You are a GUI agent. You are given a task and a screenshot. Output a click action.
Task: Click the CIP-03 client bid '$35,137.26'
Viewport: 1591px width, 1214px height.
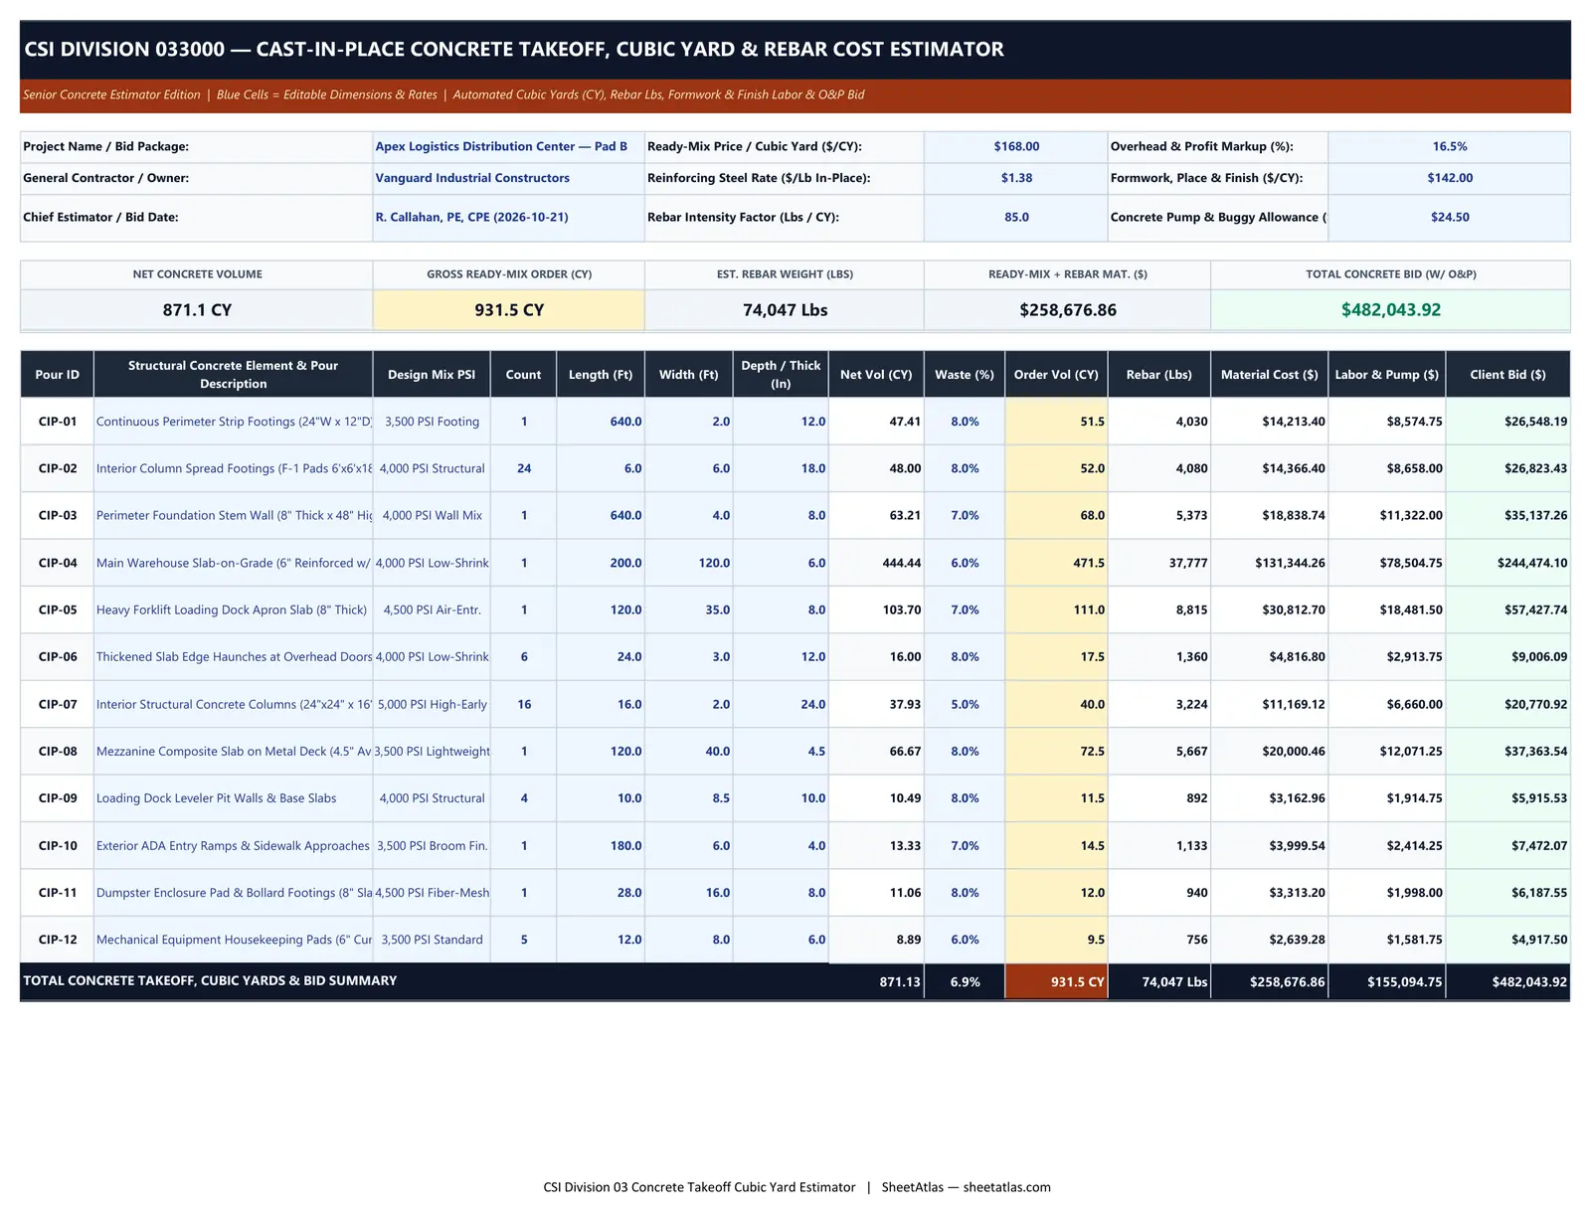click(x=1507, y=515)
